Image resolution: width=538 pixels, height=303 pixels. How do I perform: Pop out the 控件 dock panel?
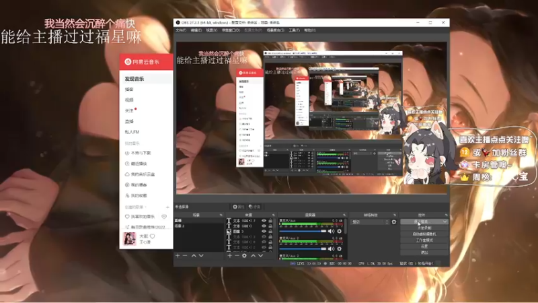tap(446, 215)
